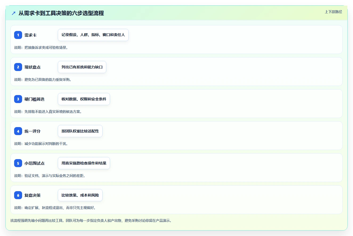This screenshot has height=236, width=353.
Task: Open the 按团队权重比较适配性 chip
Action: [x=80, y=131]
